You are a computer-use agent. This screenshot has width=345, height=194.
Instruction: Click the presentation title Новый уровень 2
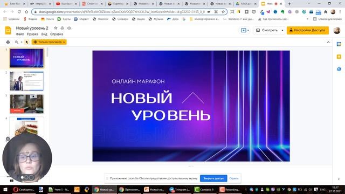click(x=32, y=28)
